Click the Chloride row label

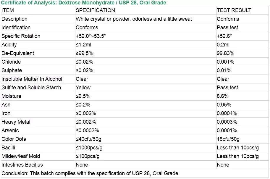click(x=11, y=62)
